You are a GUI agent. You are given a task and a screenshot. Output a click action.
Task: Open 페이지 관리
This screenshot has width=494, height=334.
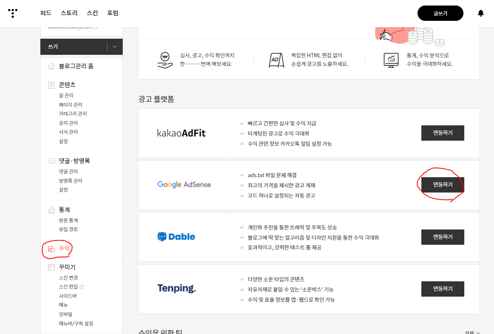coord(70,105)
